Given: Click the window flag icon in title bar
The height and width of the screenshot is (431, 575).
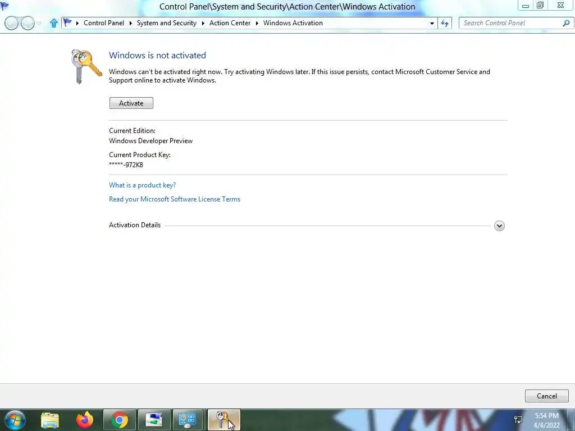Looking at the screenshot, I should (x=4, y=6).
